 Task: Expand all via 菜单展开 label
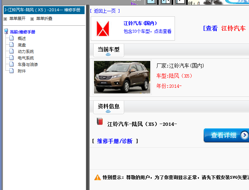17,18
